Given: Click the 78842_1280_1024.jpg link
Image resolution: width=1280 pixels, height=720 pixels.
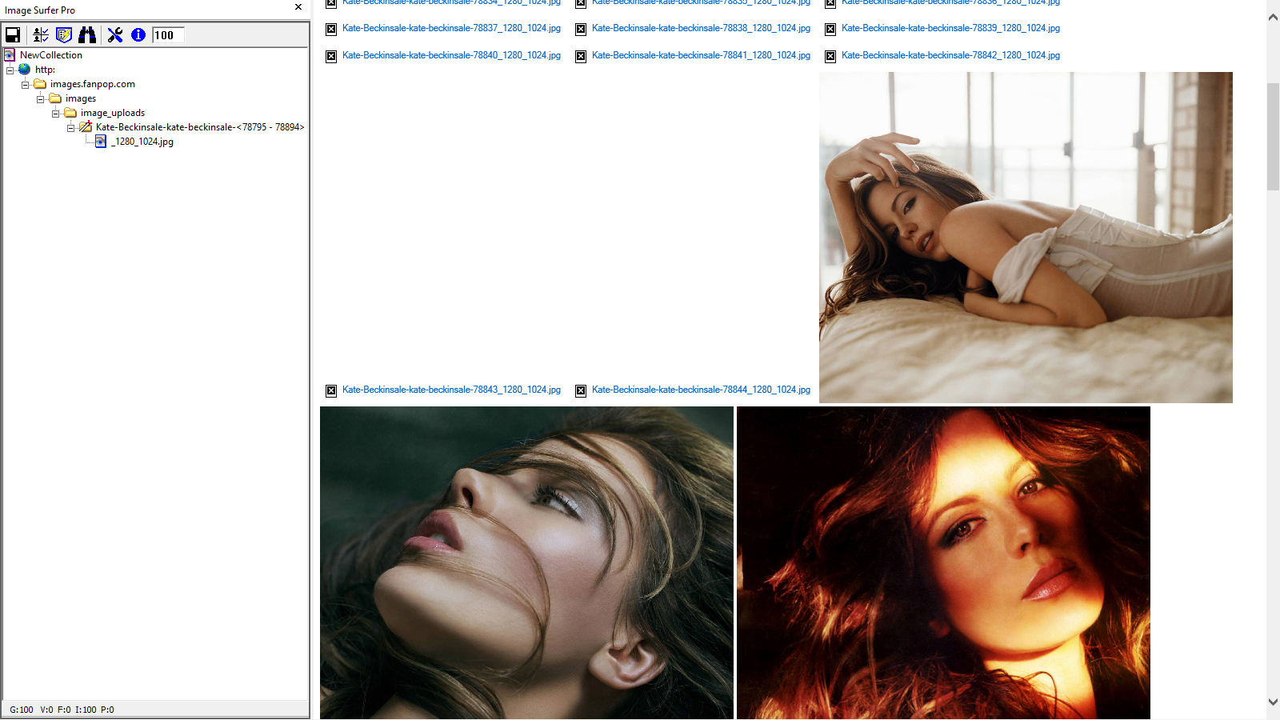Looking at the screenshot, I should point(950,55).
